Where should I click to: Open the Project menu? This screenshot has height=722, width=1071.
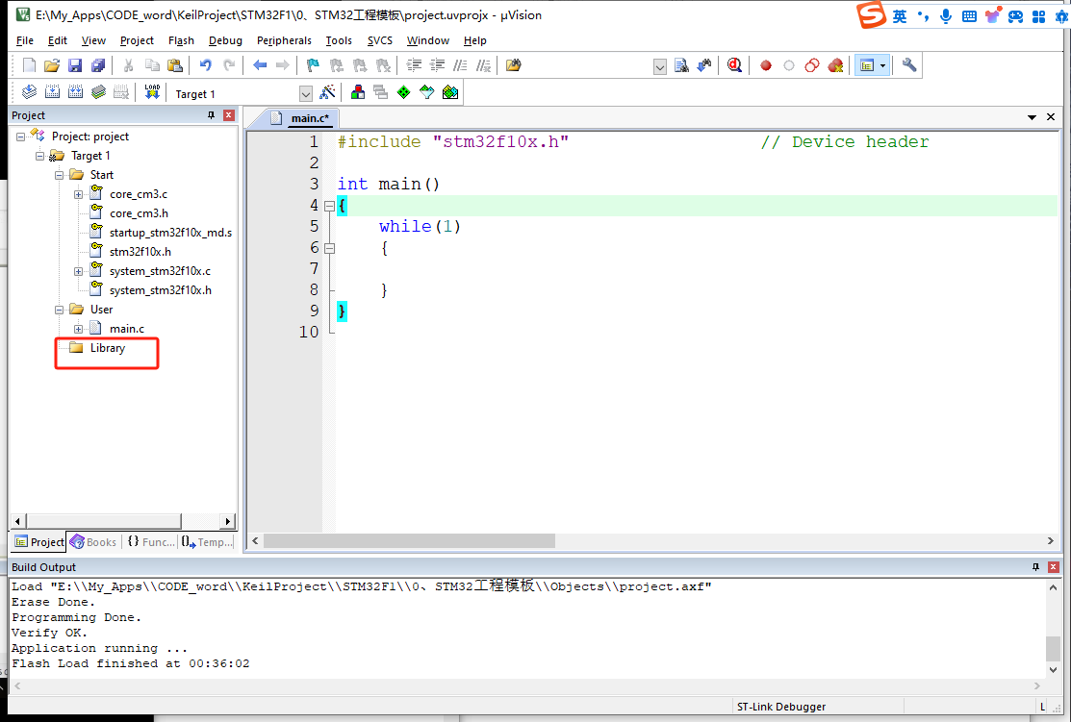coord(137,40)
